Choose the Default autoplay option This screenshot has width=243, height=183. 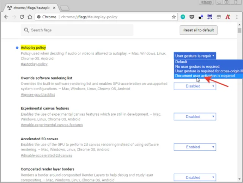[208, 62]
